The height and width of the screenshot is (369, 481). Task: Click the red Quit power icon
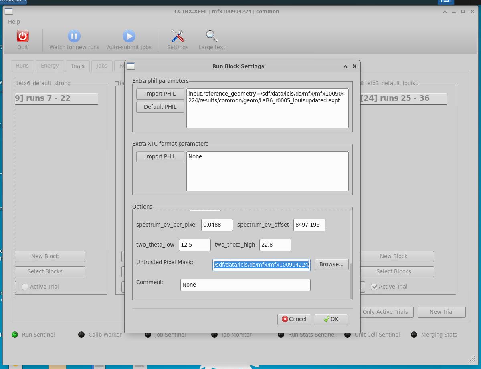click(22, 36)
